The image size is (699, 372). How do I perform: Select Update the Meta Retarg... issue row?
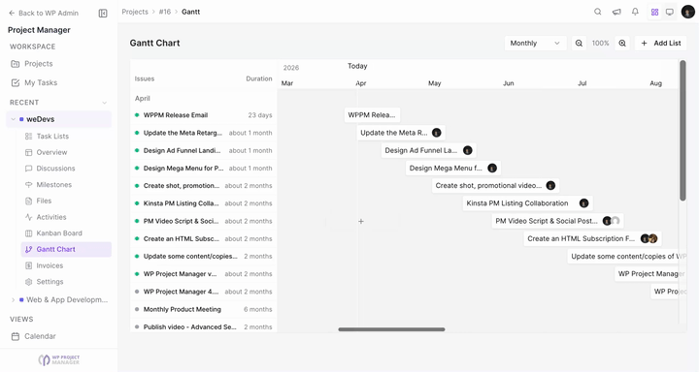coord(204,133)
